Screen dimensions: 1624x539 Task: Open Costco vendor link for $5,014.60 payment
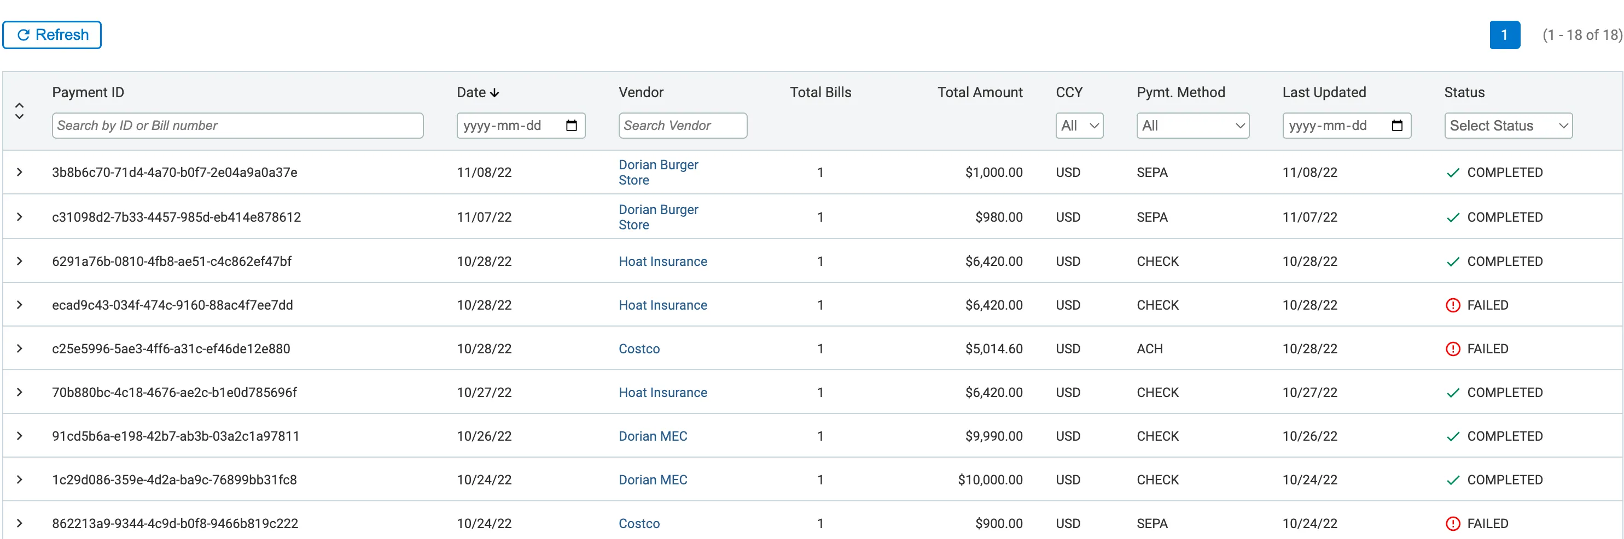click(x=639, y=348)
